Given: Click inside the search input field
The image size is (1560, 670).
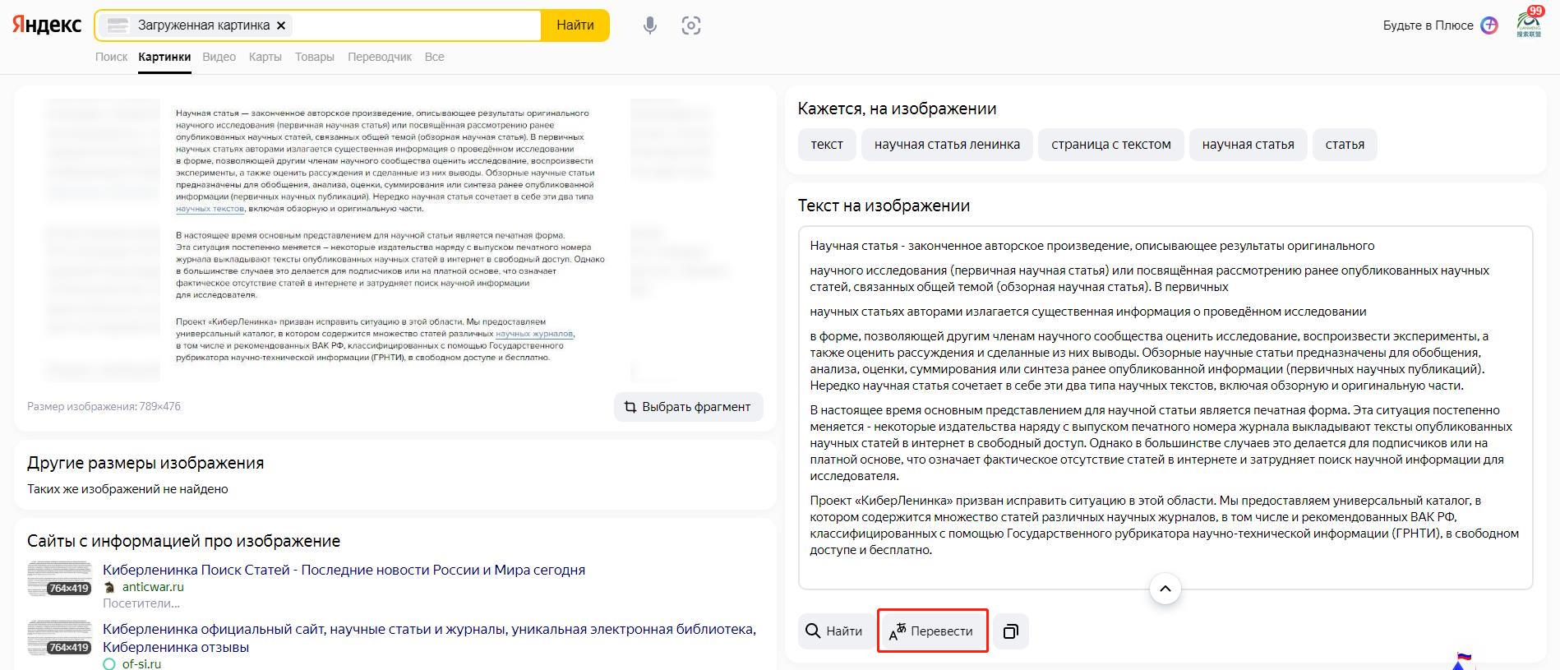Looking at the screenshot, I should tap(415, 25).
